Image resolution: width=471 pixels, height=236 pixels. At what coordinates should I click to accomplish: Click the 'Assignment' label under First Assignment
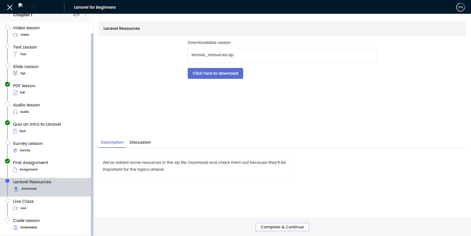[29, 170]
